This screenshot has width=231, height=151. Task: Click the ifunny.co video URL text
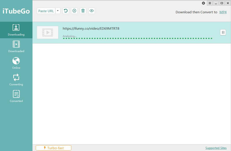pos(91,28)
